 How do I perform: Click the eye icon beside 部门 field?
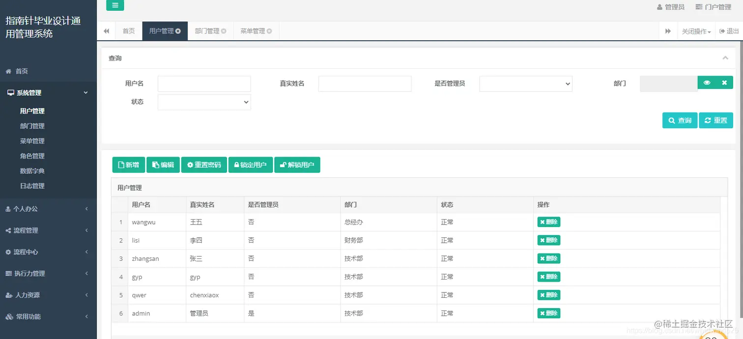pos(707,83)
